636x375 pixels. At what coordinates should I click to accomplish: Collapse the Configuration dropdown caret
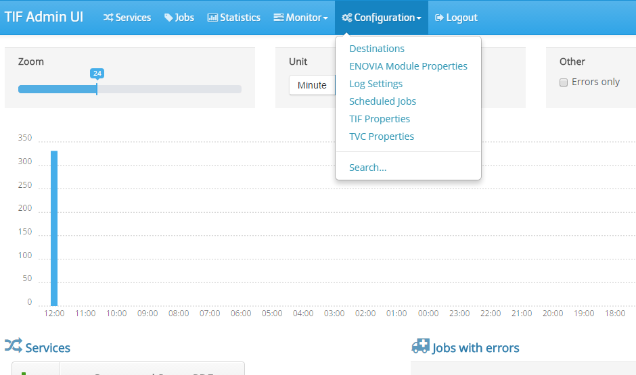[419, 18]
